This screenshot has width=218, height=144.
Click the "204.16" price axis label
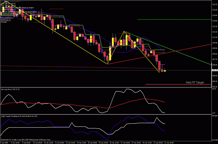click(215, 81)
